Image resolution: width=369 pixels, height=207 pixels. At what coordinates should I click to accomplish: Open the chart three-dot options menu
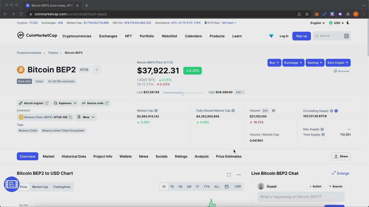[239, 175]
